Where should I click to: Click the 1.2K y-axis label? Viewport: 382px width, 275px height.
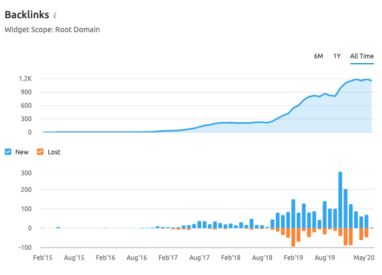25,79
